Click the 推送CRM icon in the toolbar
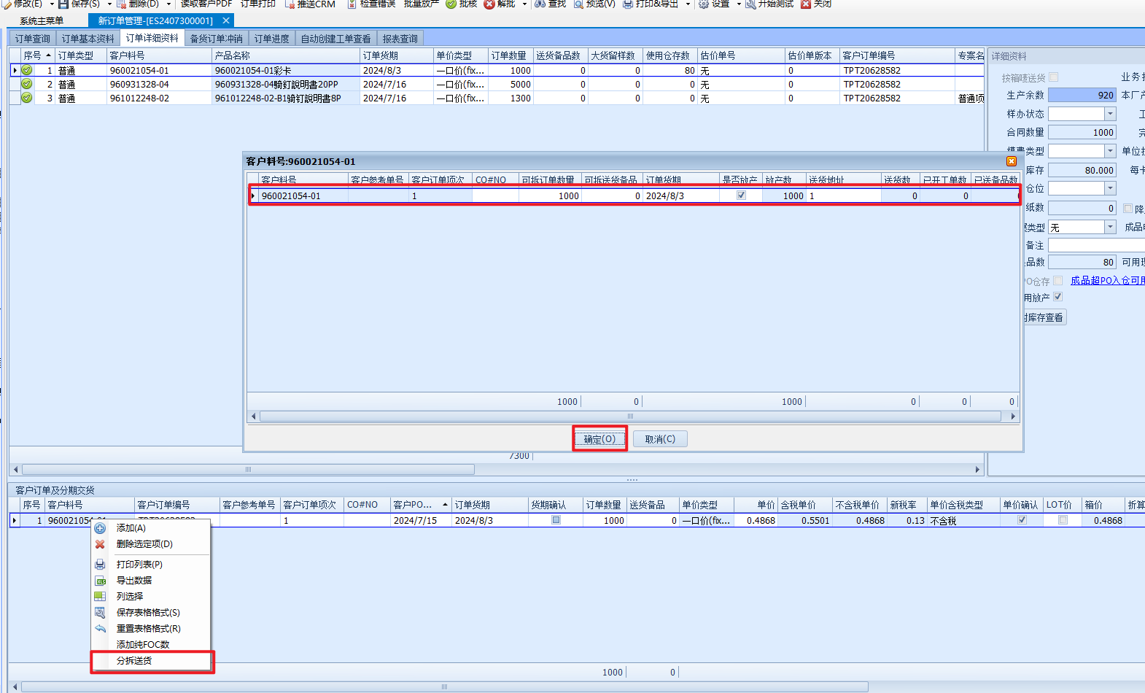The height and width of the screenshot is (693, 1145). point(290,4)
